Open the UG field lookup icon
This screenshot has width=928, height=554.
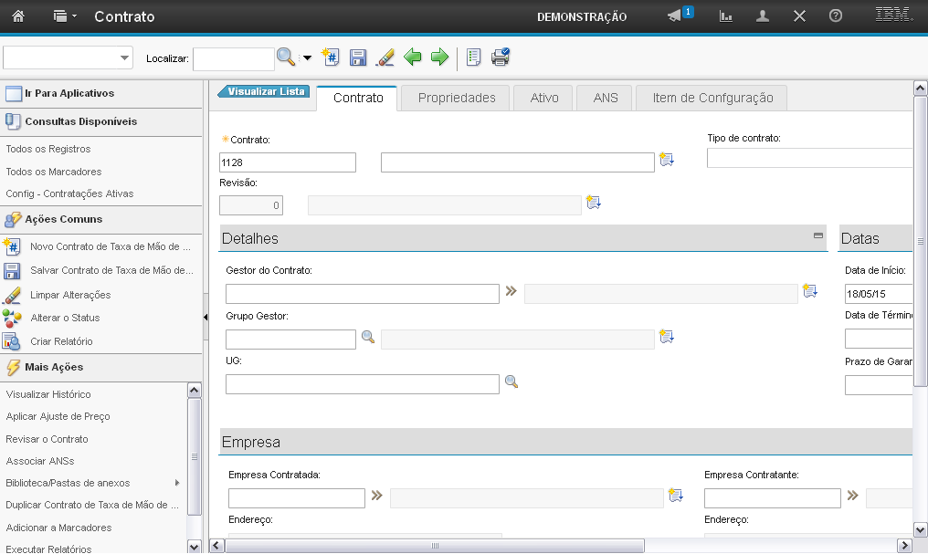(x=511, y=382)
